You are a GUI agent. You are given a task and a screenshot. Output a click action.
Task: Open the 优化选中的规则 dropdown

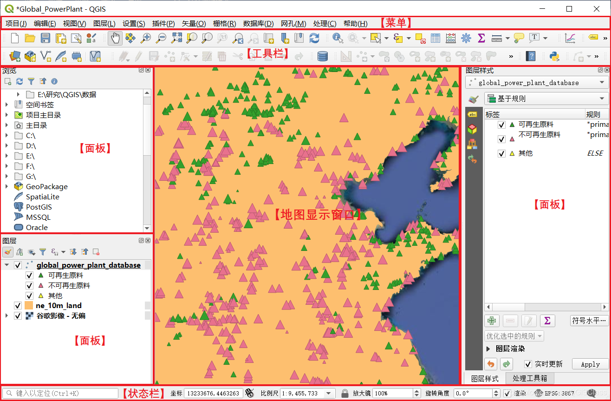[514, 335]
